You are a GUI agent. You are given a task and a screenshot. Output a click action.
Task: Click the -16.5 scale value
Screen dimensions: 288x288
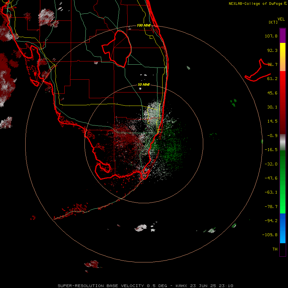coord(271,150)
